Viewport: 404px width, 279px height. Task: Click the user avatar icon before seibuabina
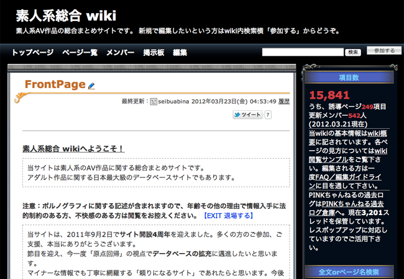pos(154,102)
